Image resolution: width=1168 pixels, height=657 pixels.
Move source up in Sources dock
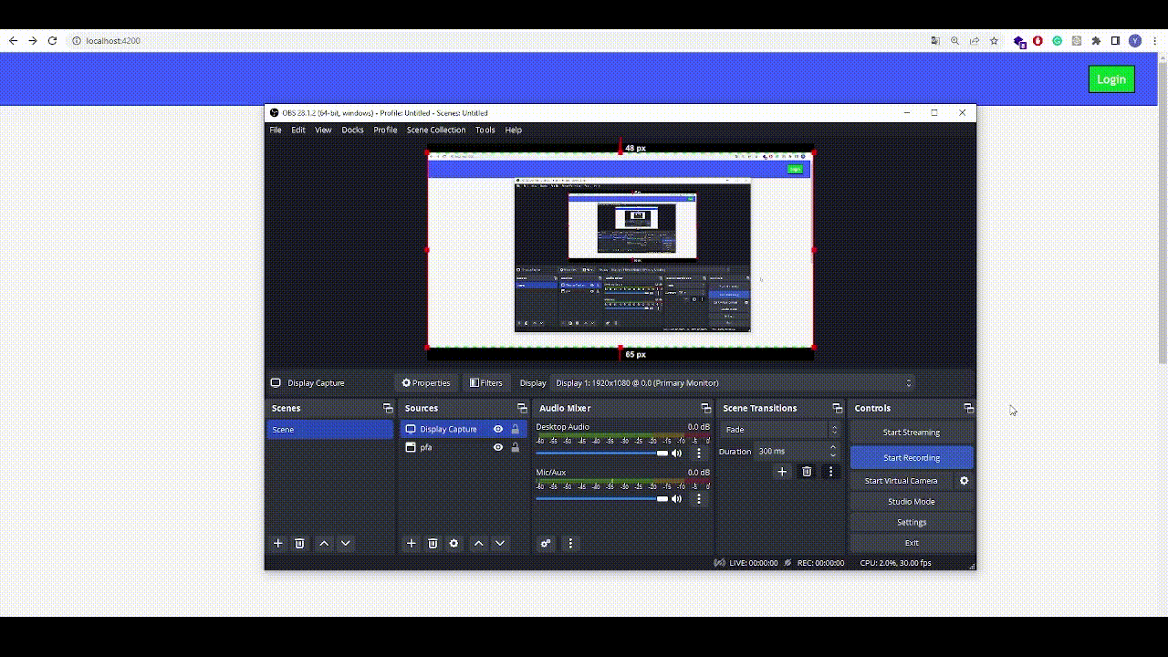point(478,543)
